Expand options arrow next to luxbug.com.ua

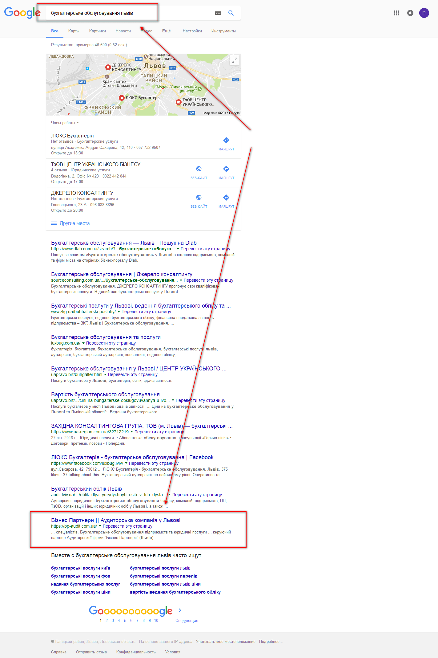click(x=83, y=343)
